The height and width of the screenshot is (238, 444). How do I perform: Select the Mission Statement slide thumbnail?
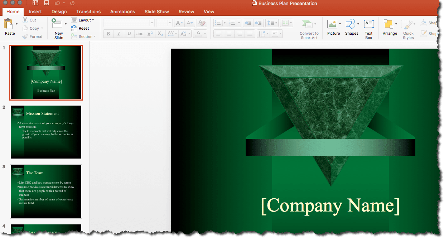pos(46,132)
